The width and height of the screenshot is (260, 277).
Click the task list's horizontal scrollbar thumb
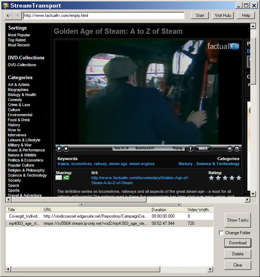[85, 269]
